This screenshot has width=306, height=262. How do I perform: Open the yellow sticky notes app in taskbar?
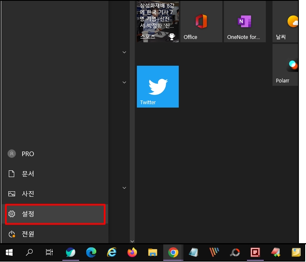point(296,252)
